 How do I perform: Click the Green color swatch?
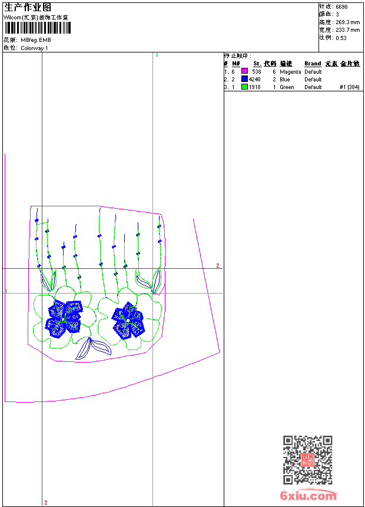[244, 87]
